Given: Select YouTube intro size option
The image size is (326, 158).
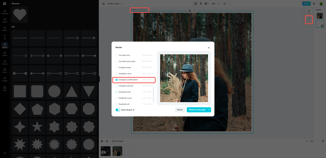Looking at the screenshot, I should 134,55.
